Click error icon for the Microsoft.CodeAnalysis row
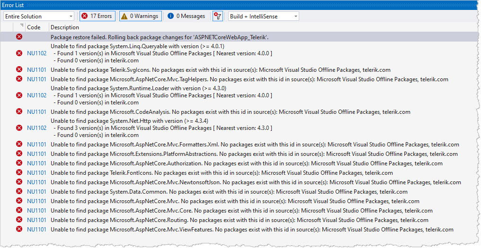This screenshot has width=481, height=248. [19, 112]
